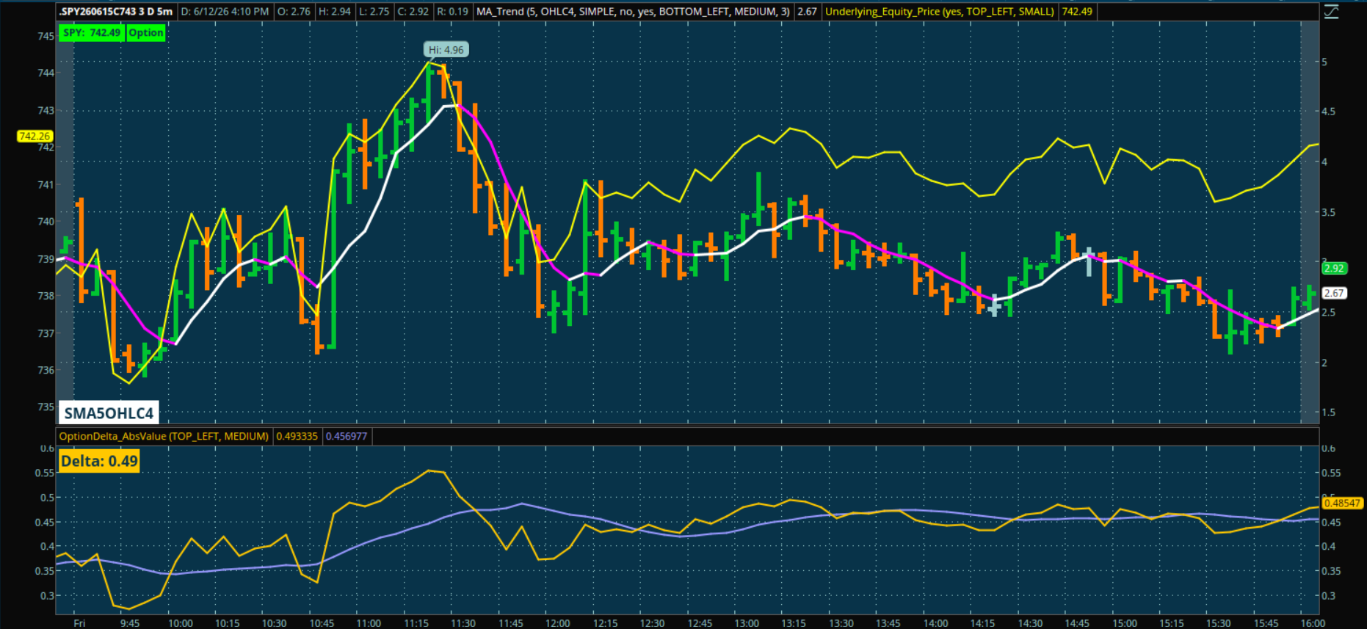
Task: Click the white 2.67 price bubble
Action: (x=1334, y=293)
